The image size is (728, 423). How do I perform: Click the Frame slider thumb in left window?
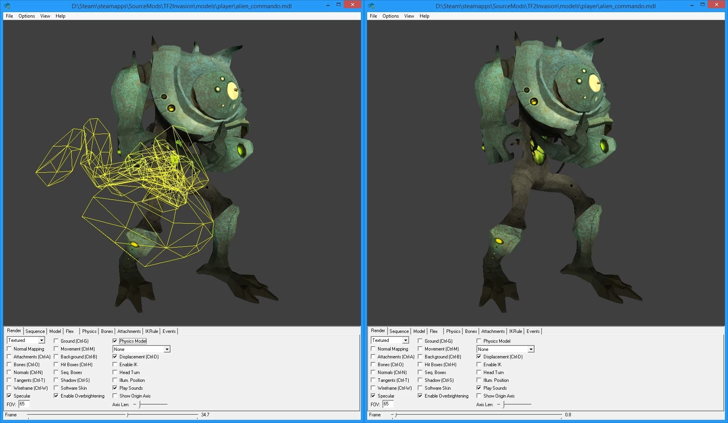click(x=127, y=415)
